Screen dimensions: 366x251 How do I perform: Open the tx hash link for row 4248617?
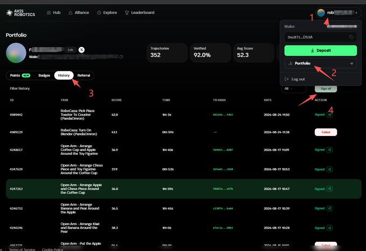coord(223,150)
